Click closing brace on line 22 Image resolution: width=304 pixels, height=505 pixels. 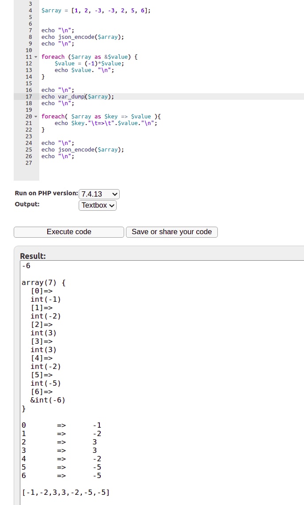tap(43, 130)
